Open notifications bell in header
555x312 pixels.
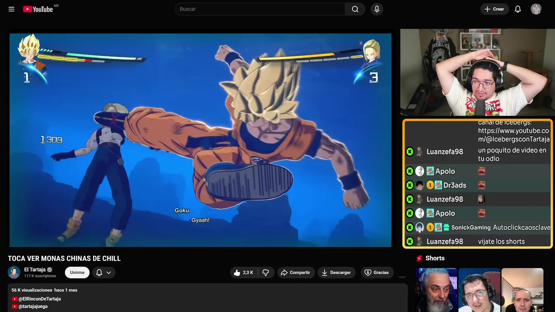point(518,9)
